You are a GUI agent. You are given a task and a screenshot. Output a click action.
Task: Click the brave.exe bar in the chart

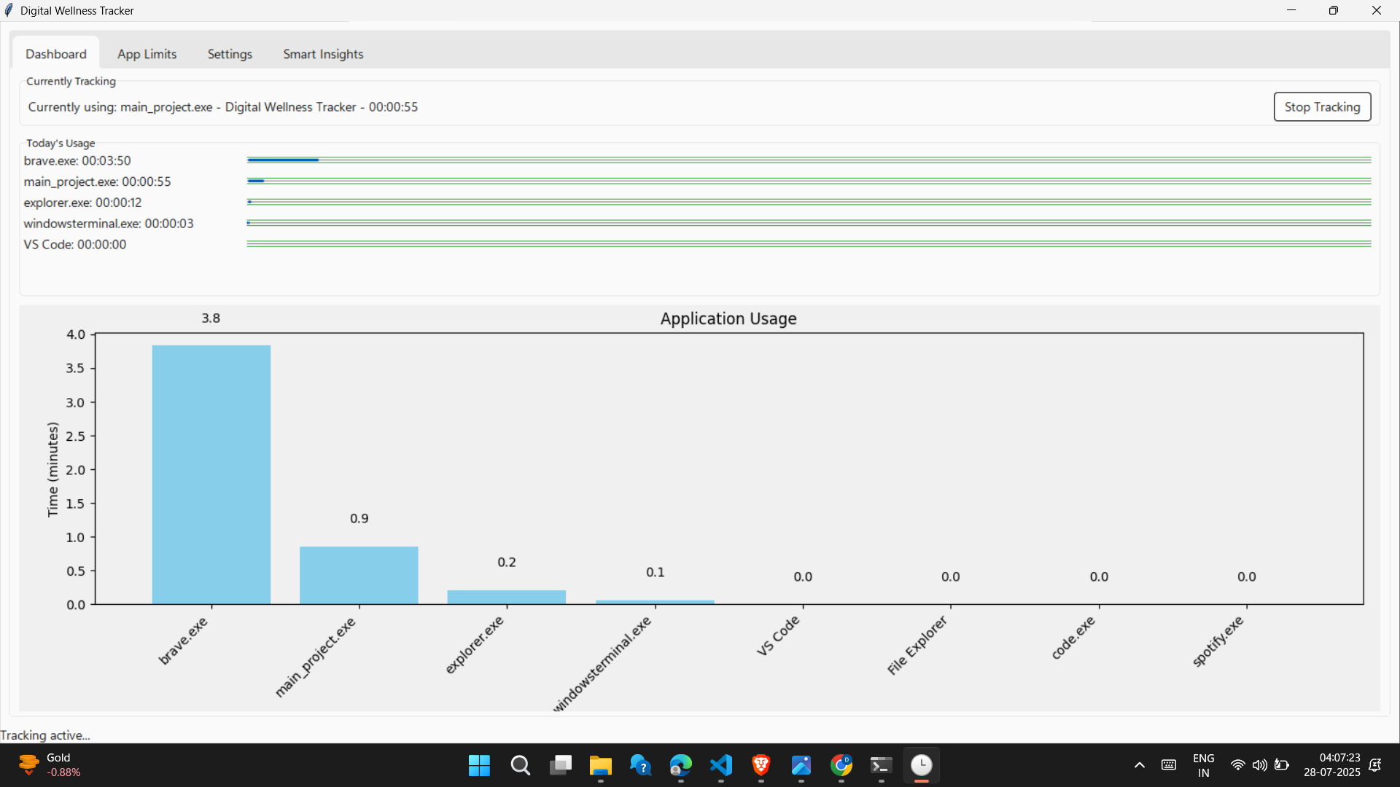211,474
